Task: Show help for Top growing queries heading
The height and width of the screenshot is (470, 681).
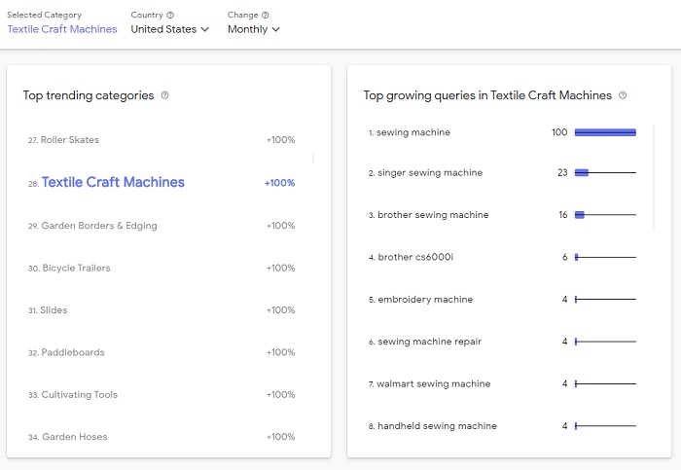Action: tap(623, 95)
